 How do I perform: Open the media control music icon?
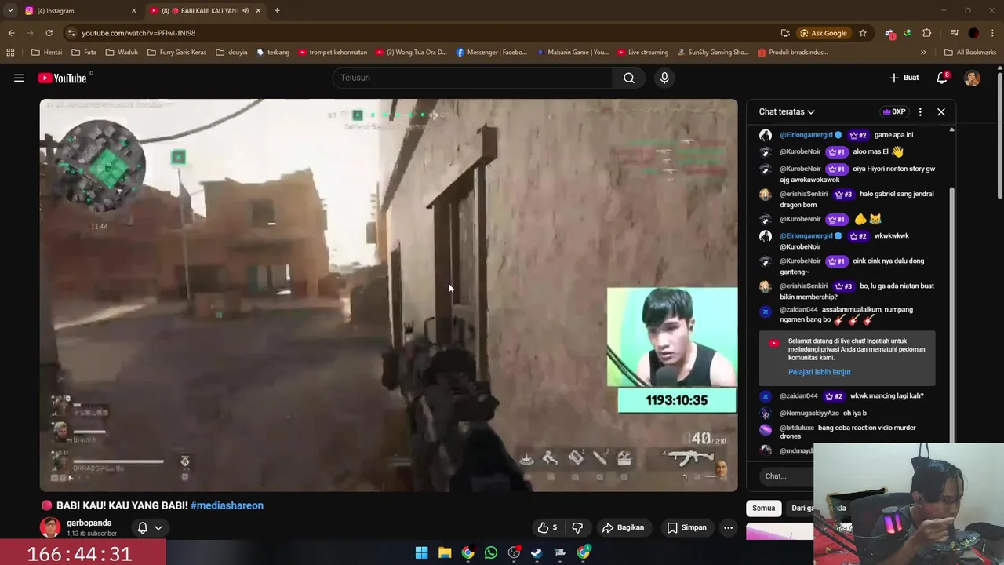pos(955,33)
